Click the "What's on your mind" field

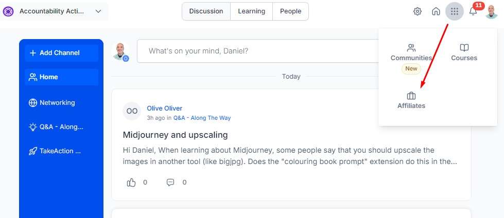(x=257, y=51)
